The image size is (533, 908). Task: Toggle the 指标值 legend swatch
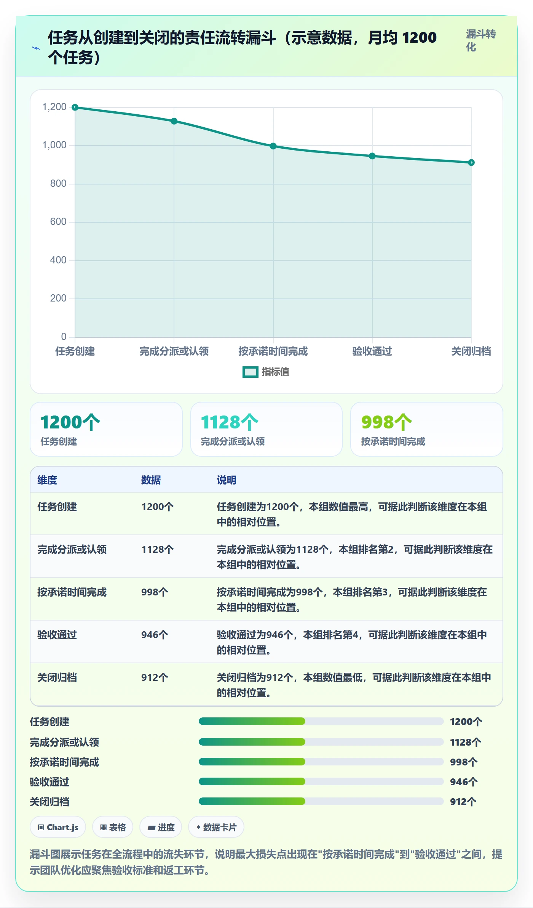[251, 372]
